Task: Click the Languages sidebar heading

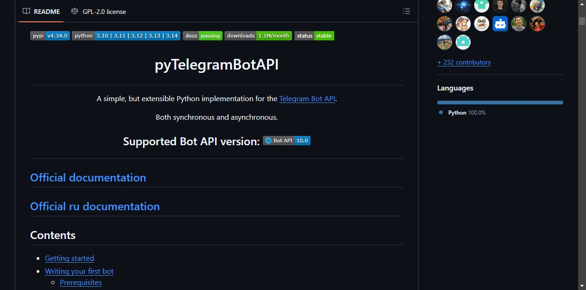Action: [x=455, y=88]
